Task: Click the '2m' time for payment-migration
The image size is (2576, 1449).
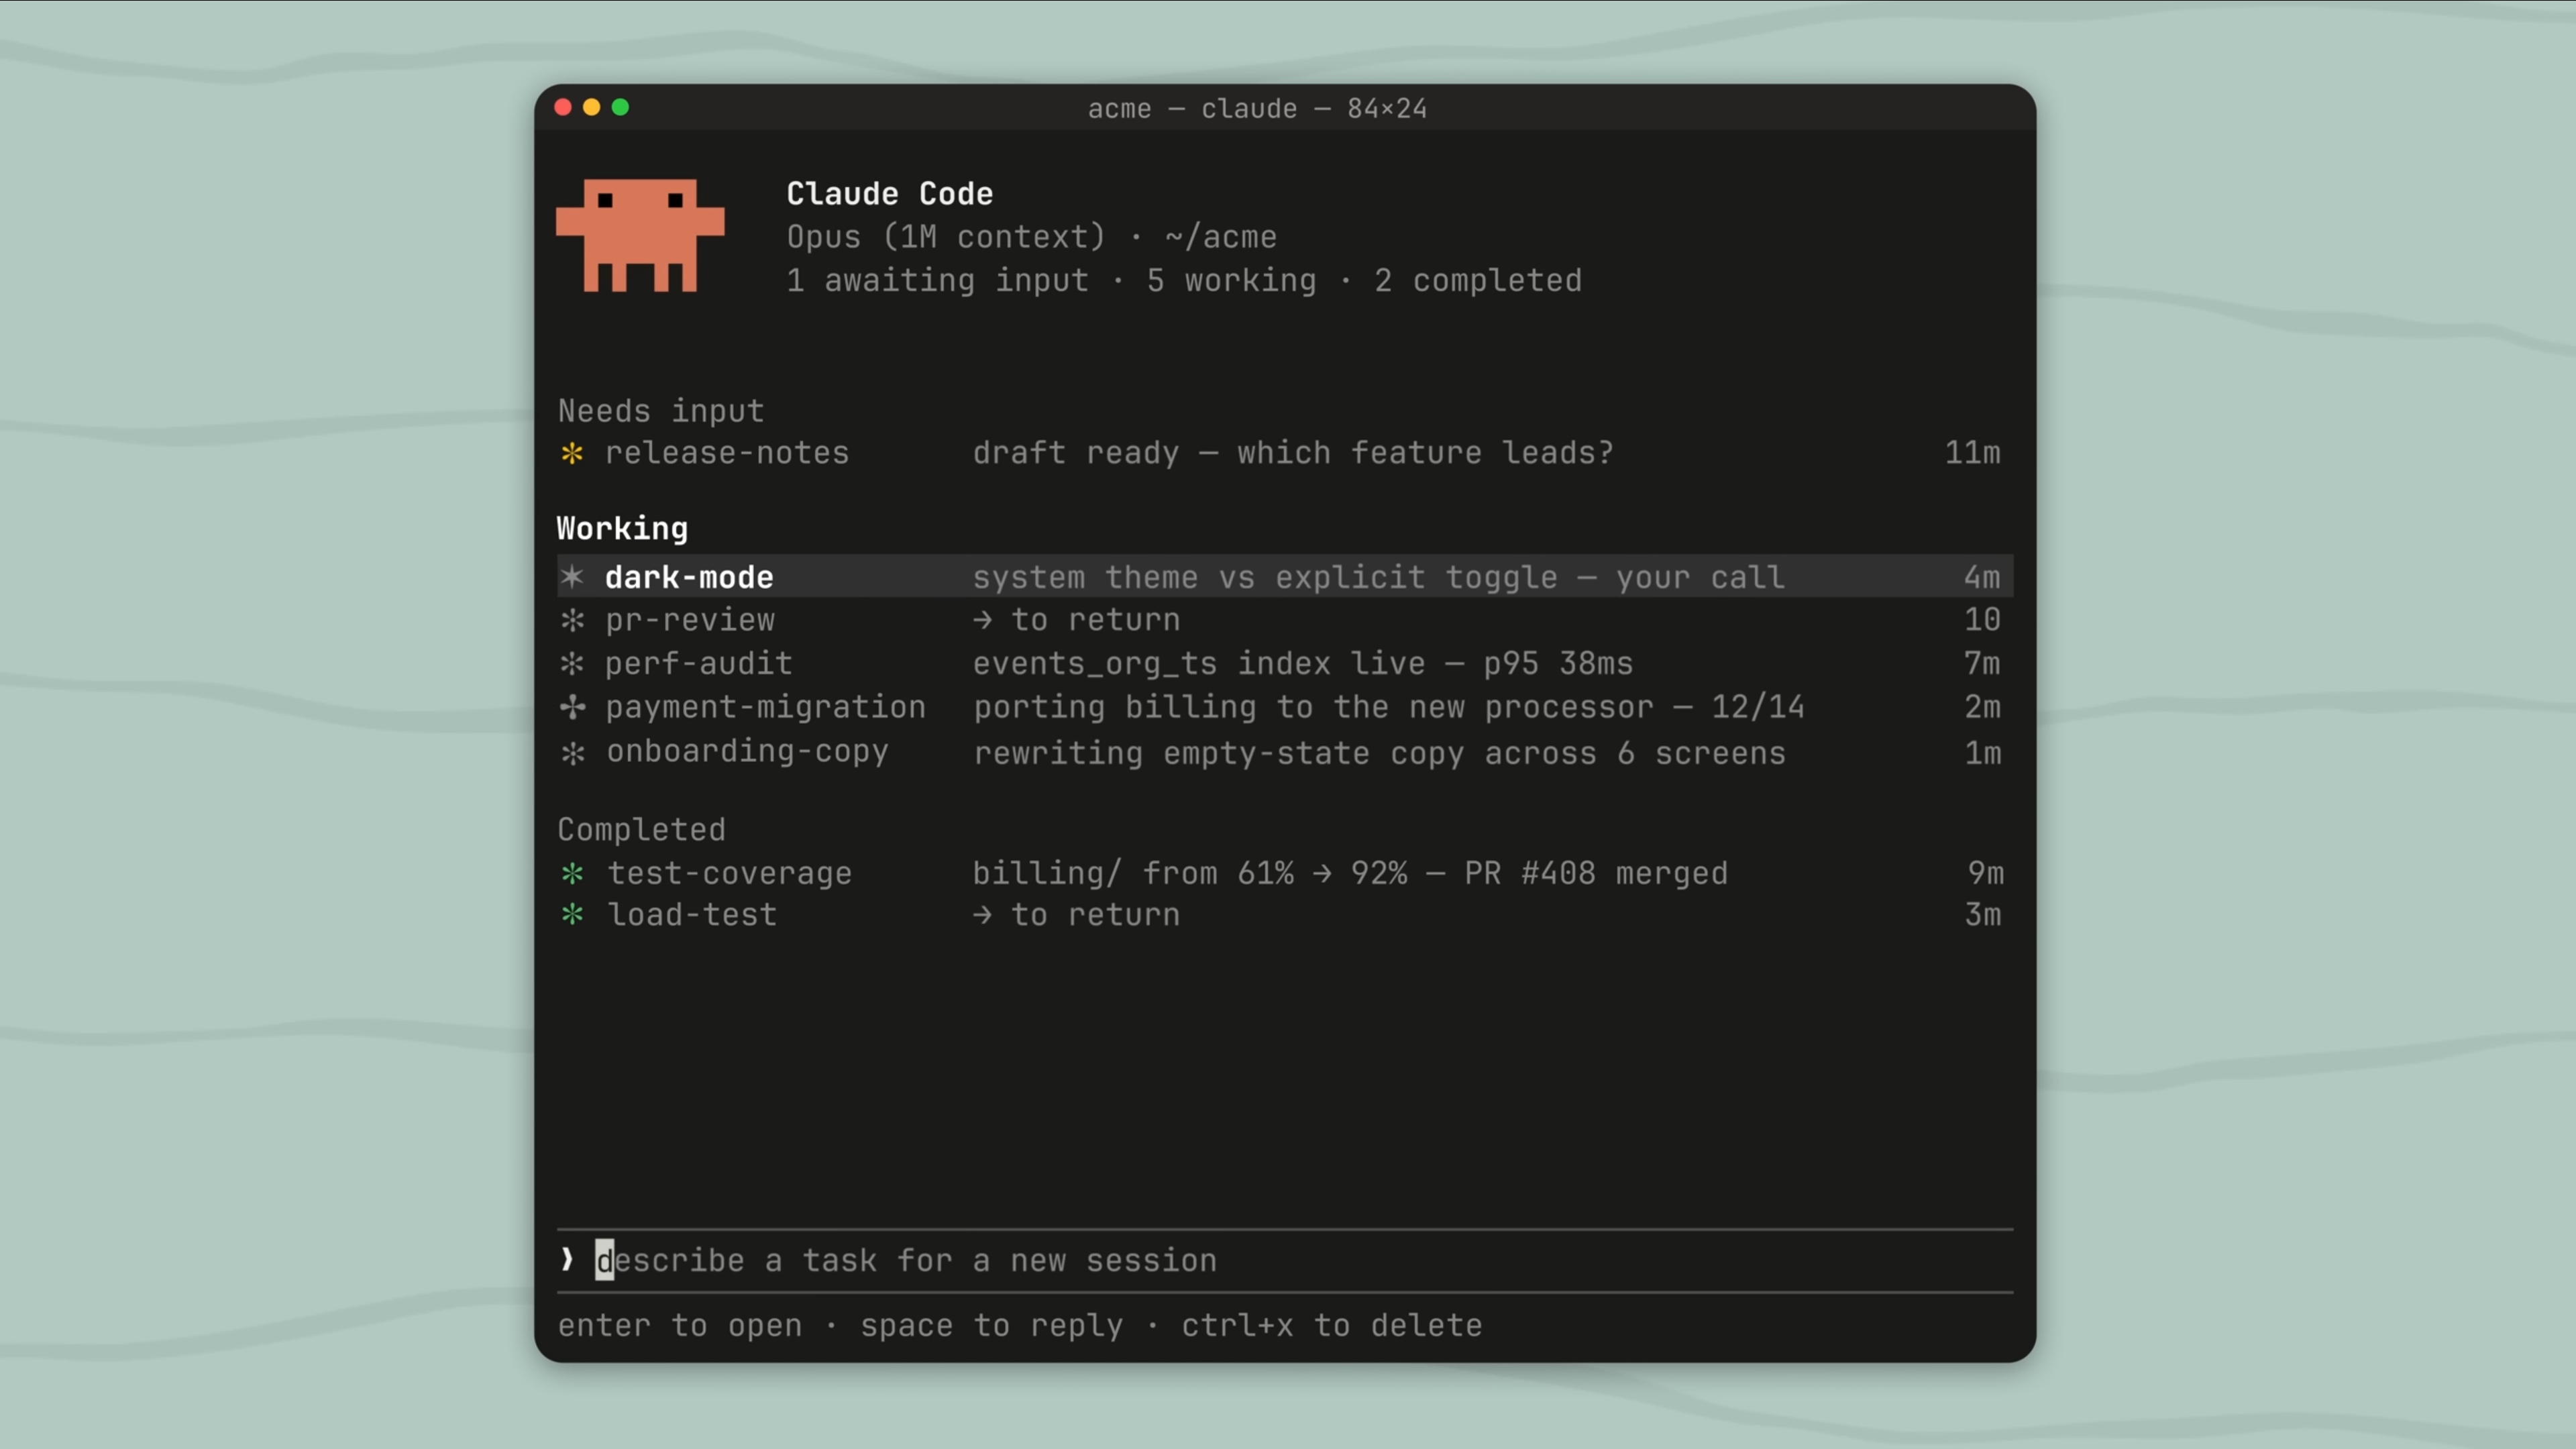Action: (x=1982, y=707)
